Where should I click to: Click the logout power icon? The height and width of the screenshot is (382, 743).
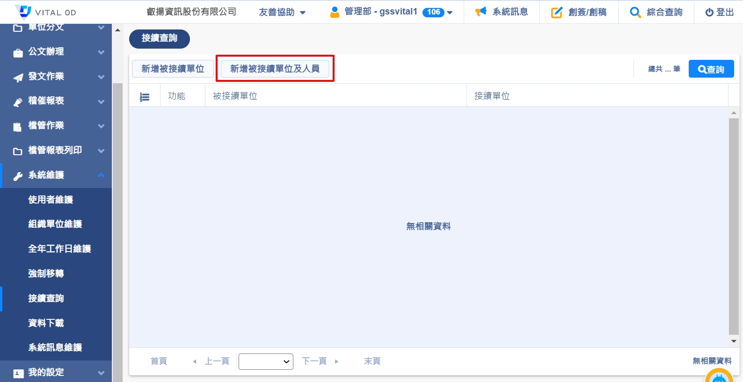[709, 12]
